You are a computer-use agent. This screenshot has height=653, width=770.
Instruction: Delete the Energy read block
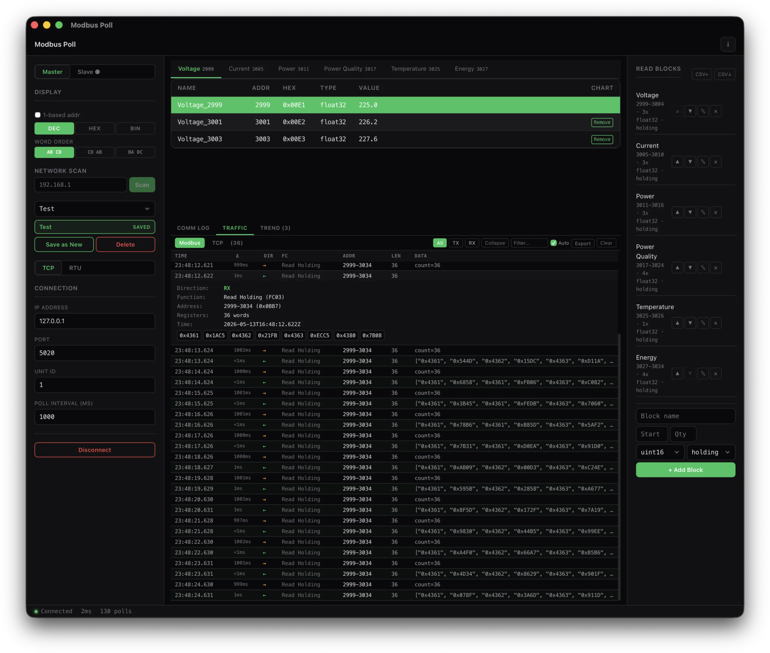tap(716, 374)
